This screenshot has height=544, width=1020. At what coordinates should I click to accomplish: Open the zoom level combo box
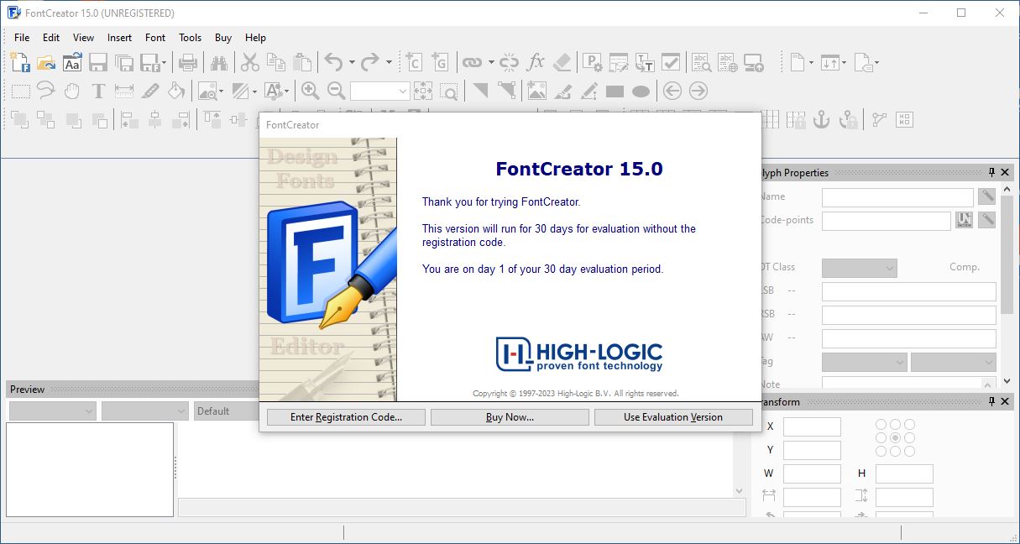(380, 91)
